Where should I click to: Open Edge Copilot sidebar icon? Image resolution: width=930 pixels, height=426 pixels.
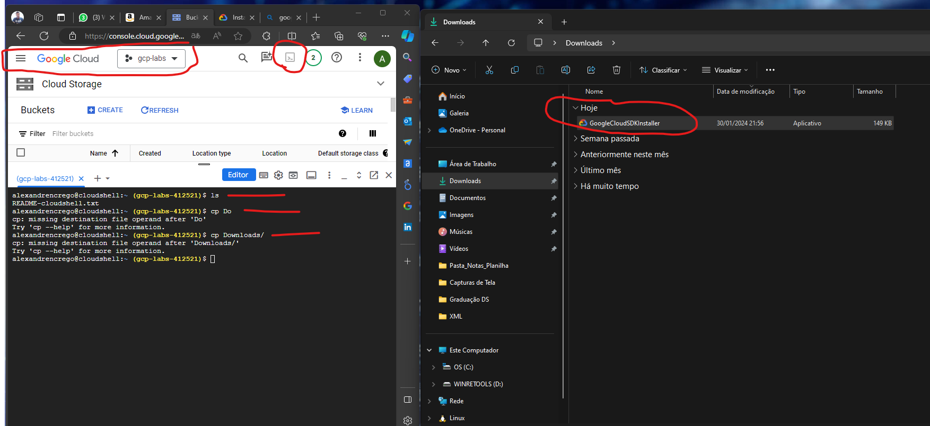coord(407,35)
